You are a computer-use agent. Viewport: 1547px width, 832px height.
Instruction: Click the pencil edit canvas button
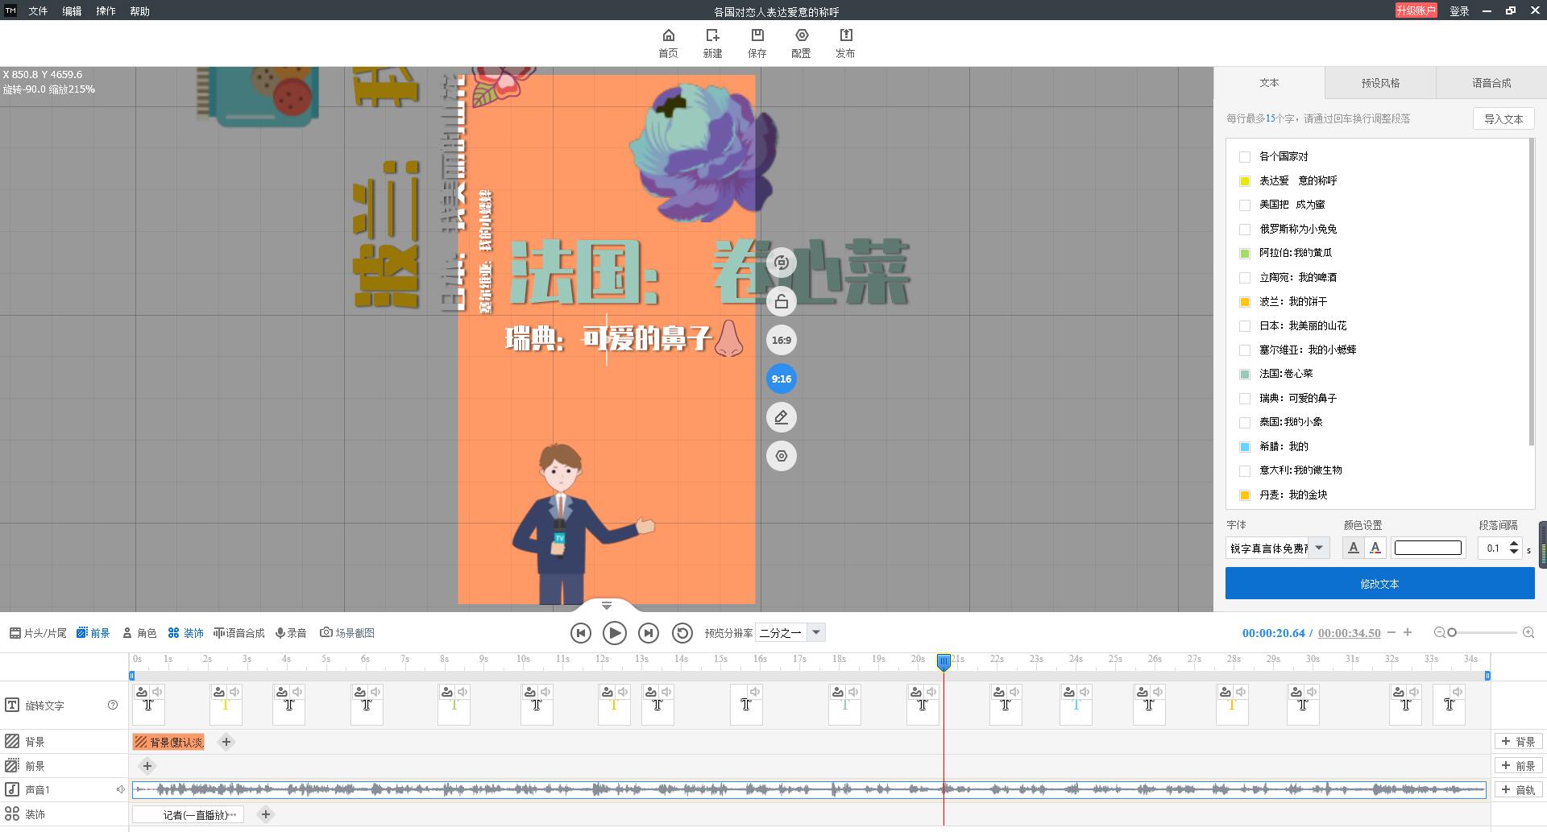[x=781, y=417]
